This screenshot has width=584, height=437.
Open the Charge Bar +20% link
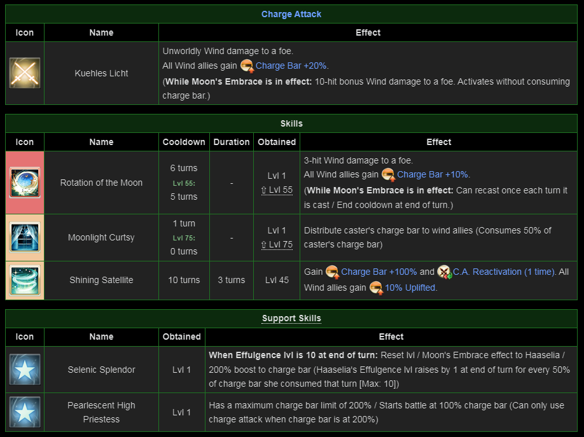(292, 66)
